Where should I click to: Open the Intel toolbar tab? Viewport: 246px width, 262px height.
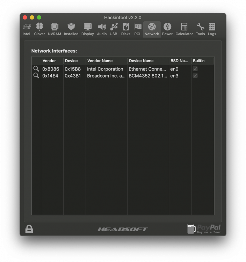pyautogui.click(x=27, y=29)
